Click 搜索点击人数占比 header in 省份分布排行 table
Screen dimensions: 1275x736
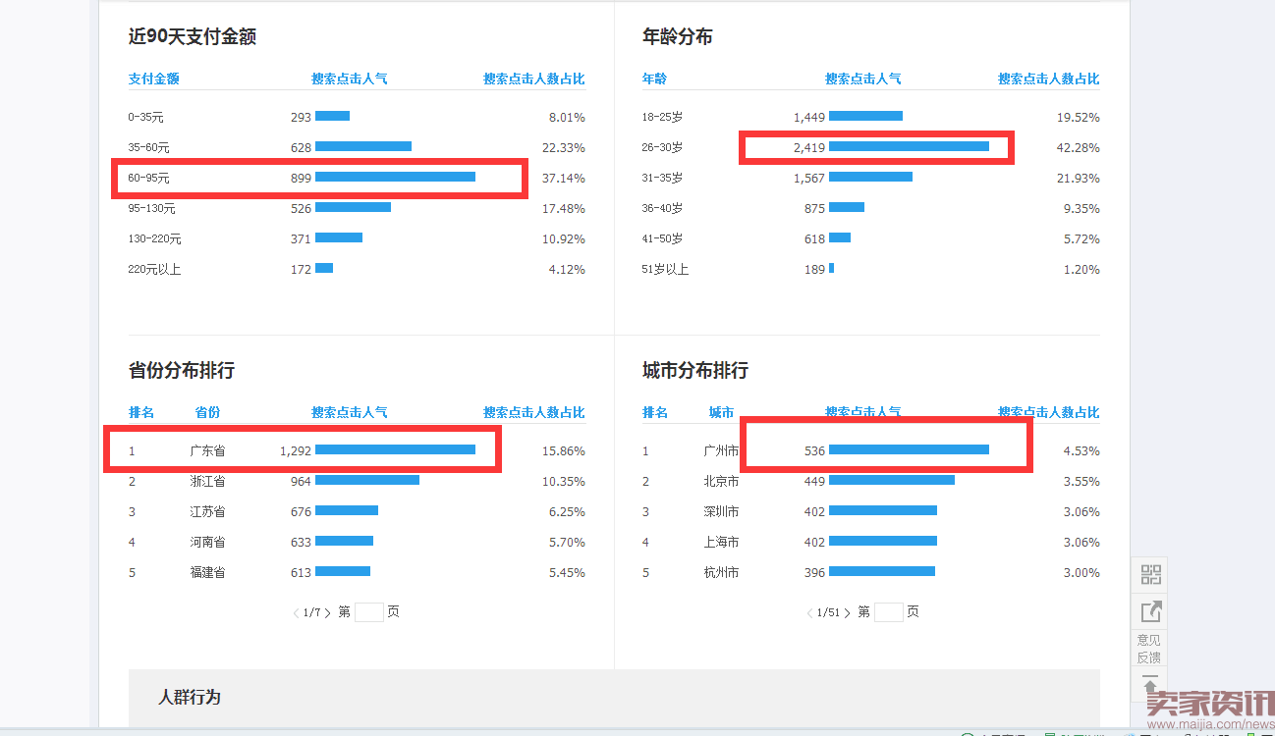[534, 412]
